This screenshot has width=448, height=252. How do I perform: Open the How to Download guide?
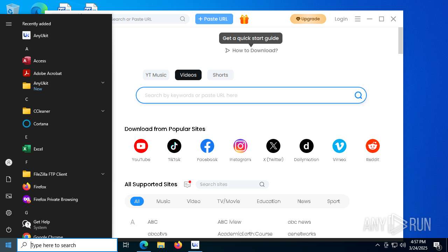pos(252,50)
